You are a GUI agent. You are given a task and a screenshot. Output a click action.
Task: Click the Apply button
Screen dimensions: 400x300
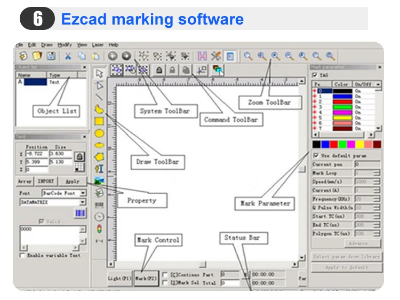72,181
